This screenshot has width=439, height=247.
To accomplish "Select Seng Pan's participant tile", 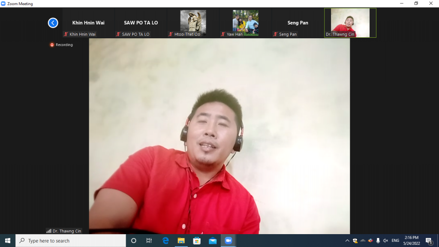I will pyautogui.click(x=298, y=23).
